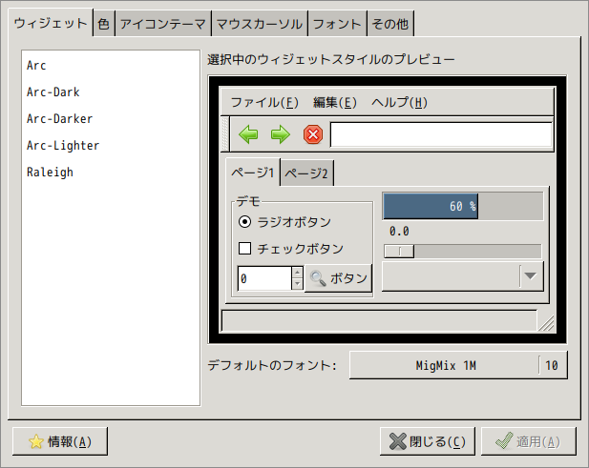Click the slider trough right of handle
The width and height of the screenshot is (589, 468).
477,252
